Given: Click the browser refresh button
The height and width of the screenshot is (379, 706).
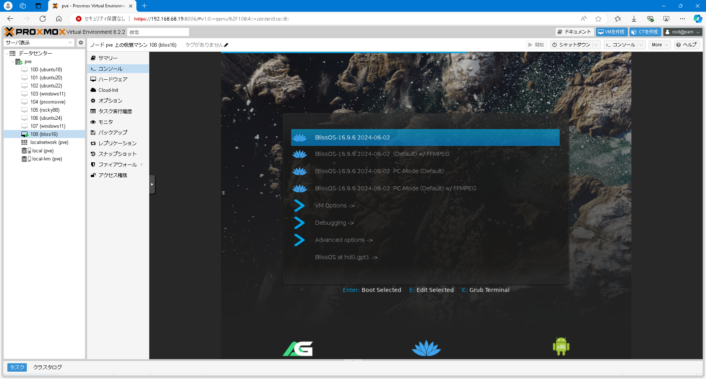Looking at the screenshot, I should [x=43, y=19].
